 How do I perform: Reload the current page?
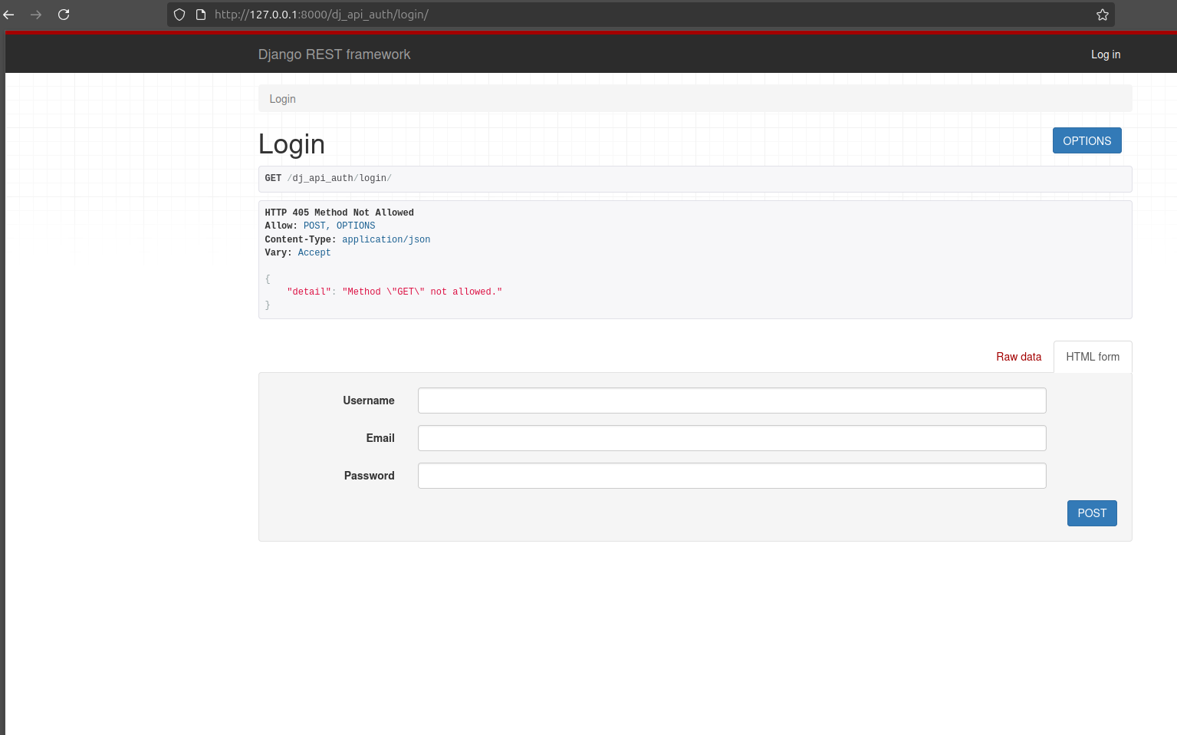[x=64, y=14]
